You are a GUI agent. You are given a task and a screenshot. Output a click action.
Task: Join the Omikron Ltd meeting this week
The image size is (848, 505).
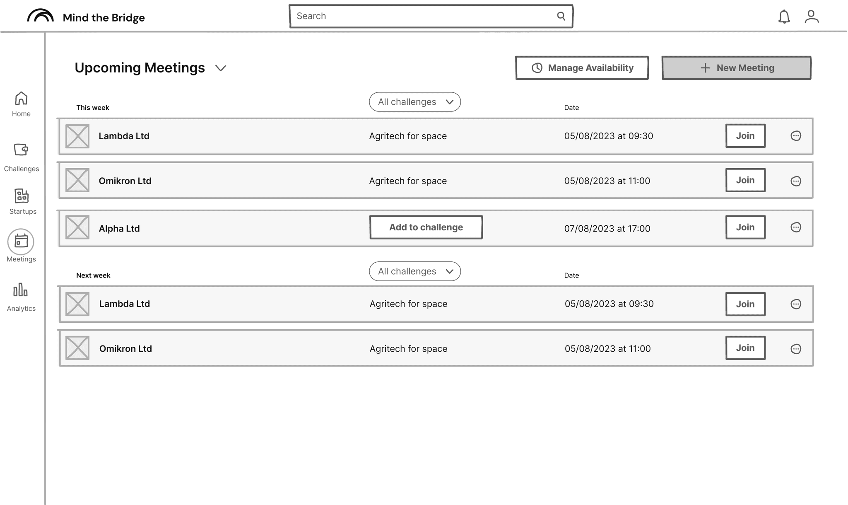tap(745, 180)
